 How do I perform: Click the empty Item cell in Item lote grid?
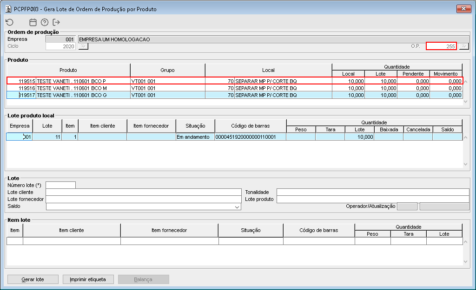click(x=15, y=241)
